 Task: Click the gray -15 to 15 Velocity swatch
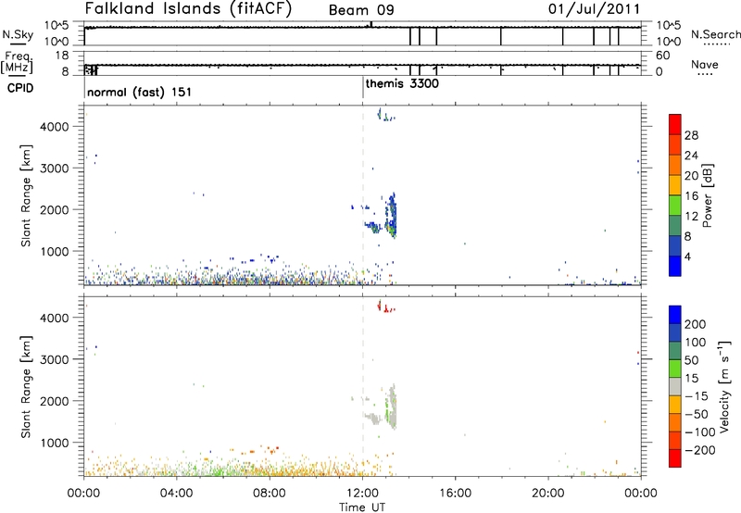pyautogui.click(x=675, y=386)
